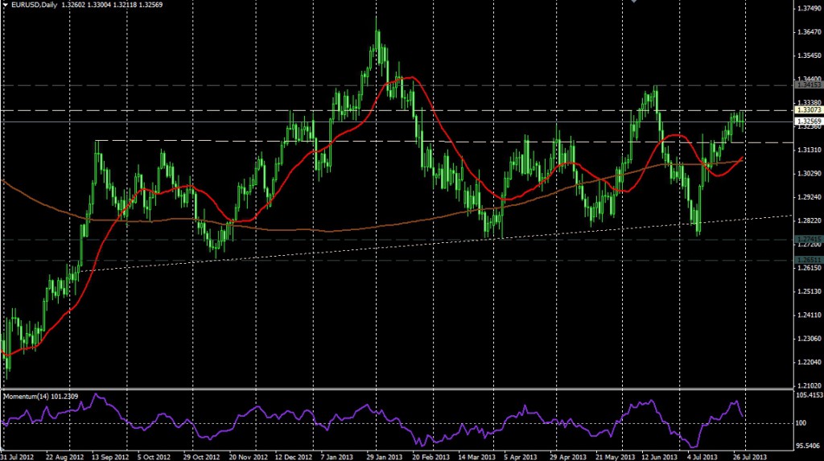Click the 1.34153 price level label
The height and width of the screenshot is (461, 824).
(x=807, y=84)
